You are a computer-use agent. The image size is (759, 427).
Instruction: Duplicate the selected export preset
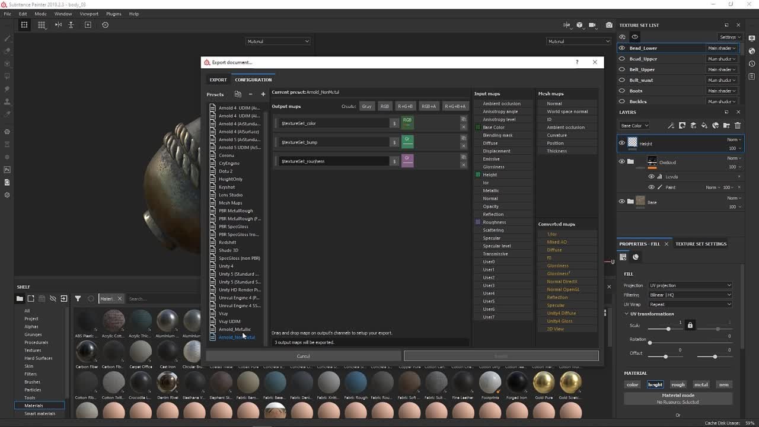pos(238,94)
